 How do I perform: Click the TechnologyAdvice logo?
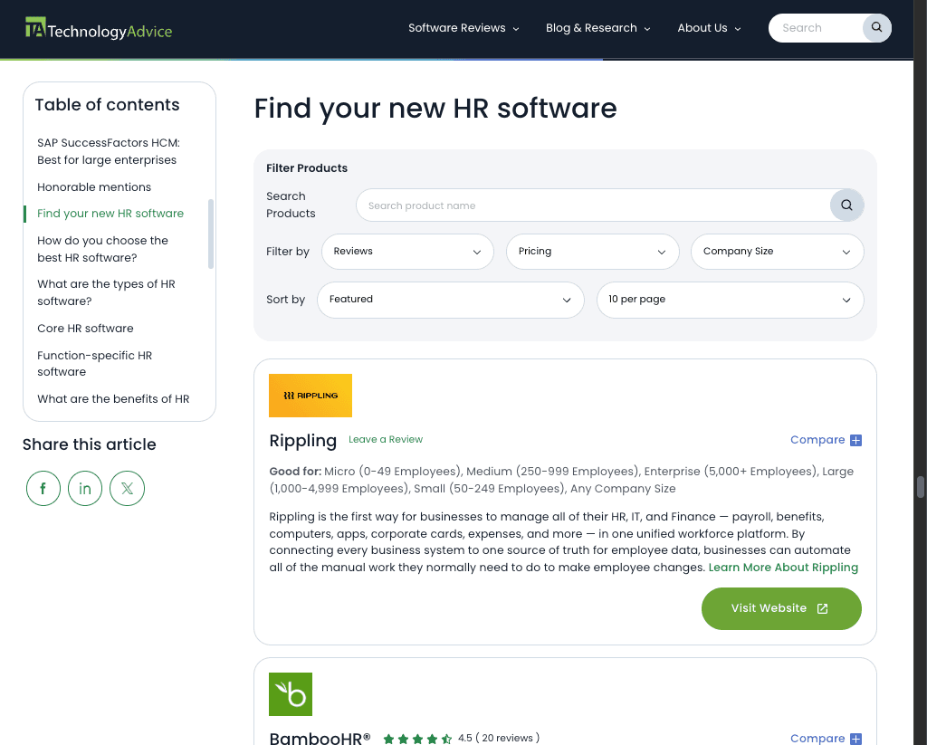pyautogui.click(x=99, y=29)
